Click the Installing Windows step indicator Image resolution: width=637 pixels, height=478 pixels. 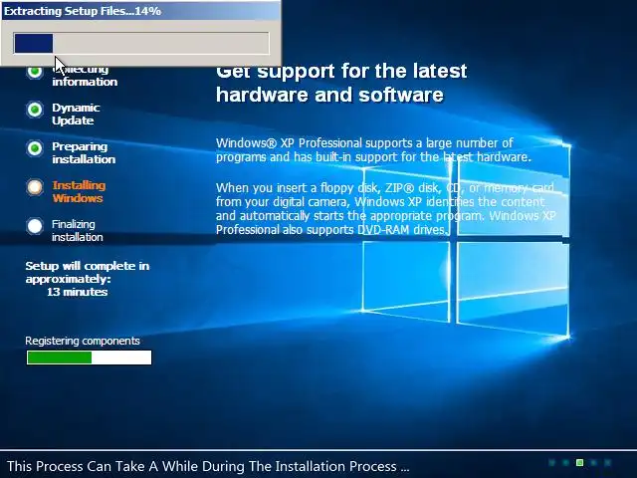pyautogui.click(x=35, y=187)
